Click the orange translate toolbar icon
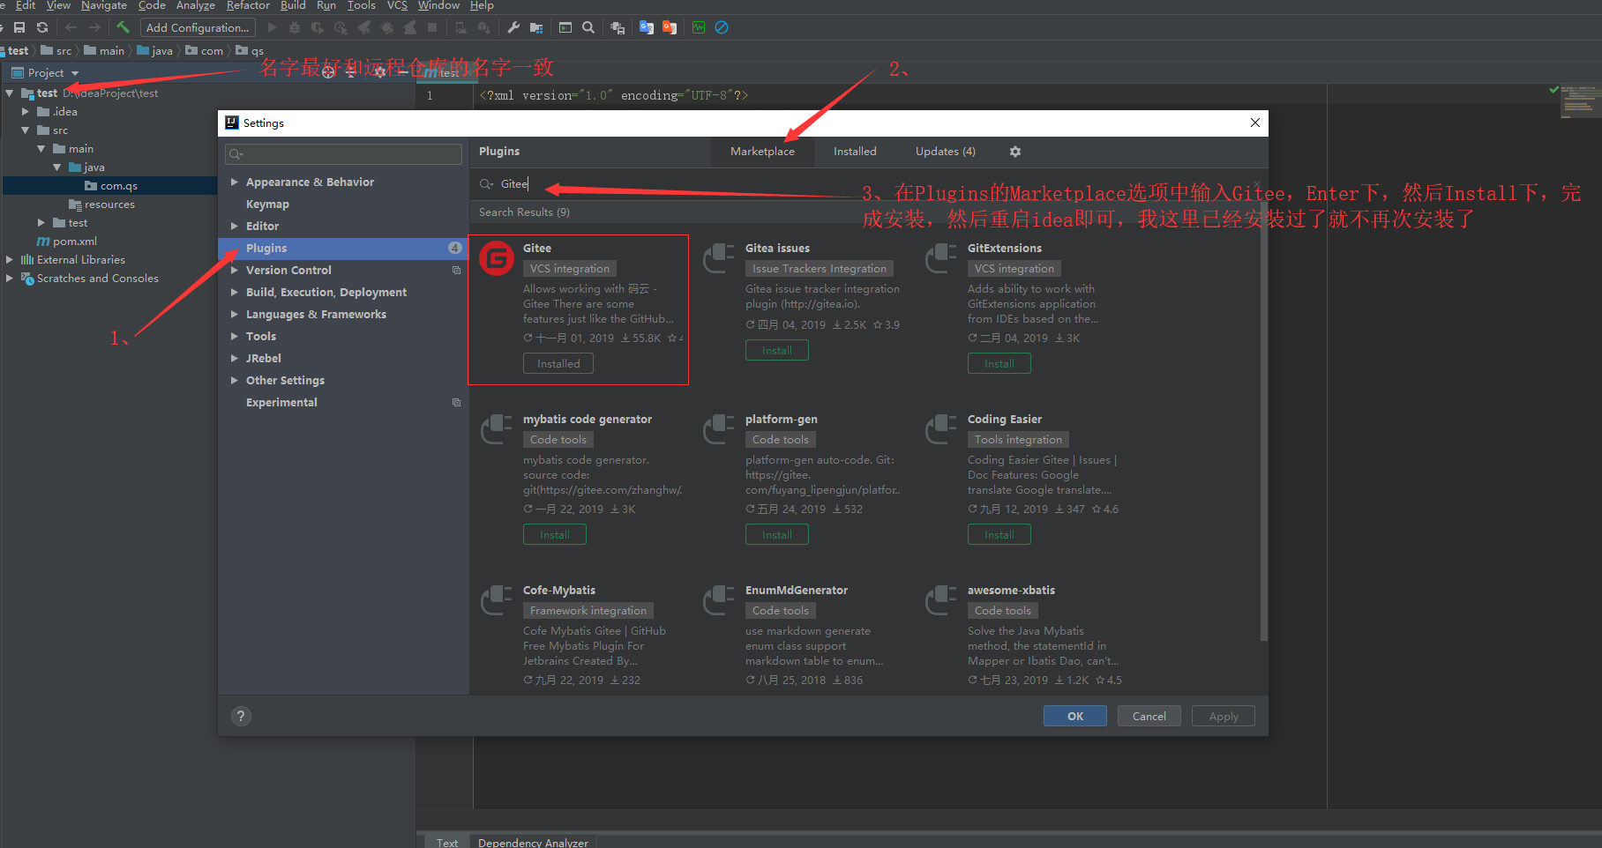 670,27
